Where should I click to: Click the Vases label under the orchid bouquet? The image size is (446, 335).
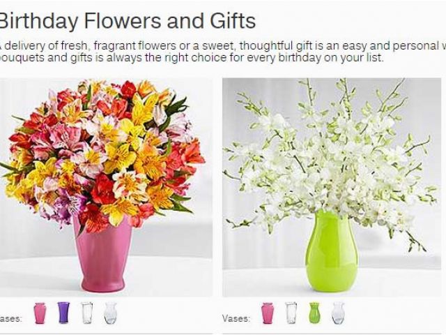[x=236, y=318]
